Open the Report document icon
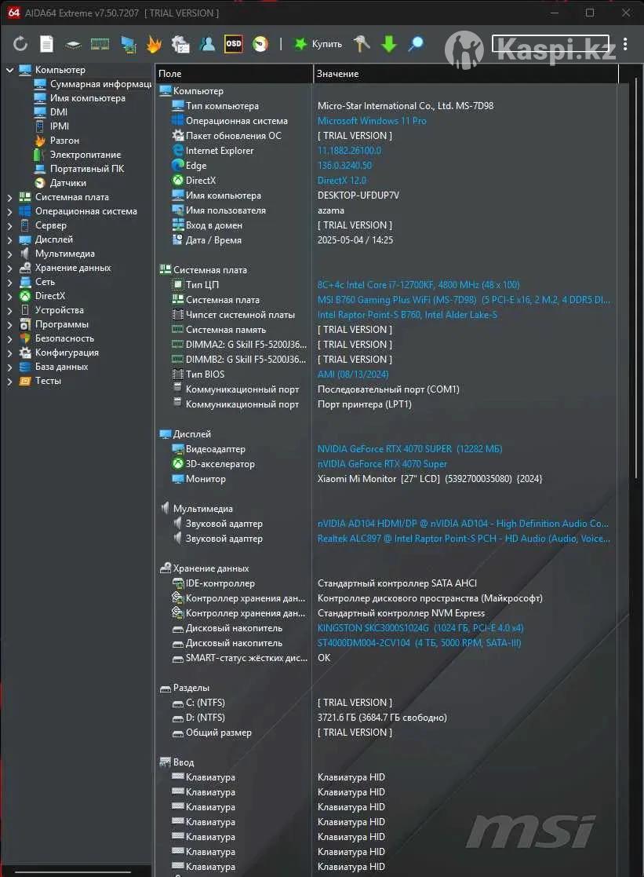This screenshot has height=877, width=644. tap(47, 44)
